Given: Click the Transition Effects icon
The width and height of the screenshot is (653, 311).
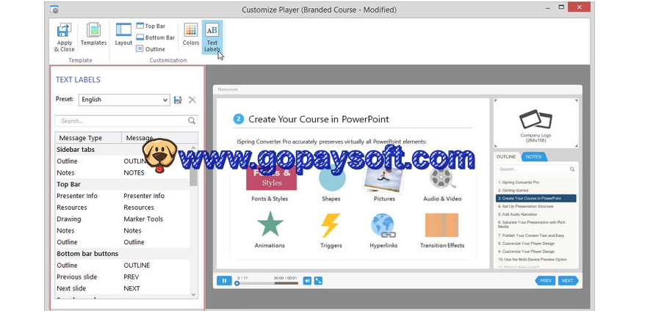Looking at the screenshot, I should coord(442,225).
